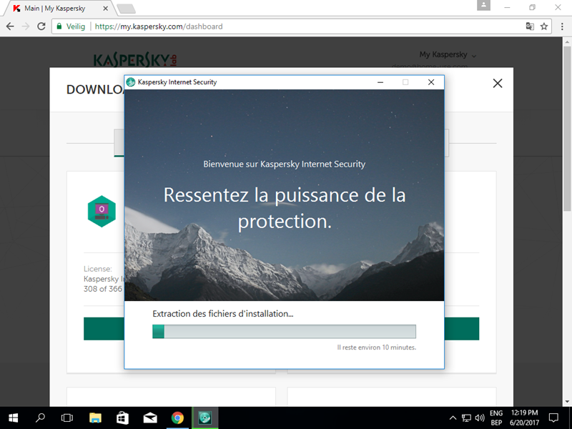572x429 pixels.
Task: Show hidden system tray icons
Action: tap(453, 418)
